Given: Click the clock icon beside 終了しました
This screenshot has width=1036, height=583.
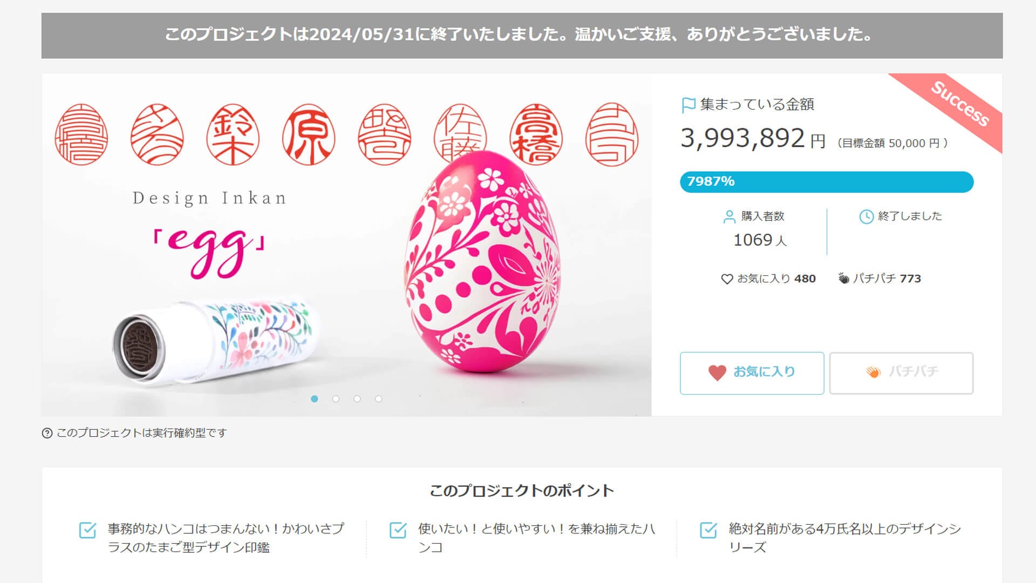Looking at the screenshot, I should pyautogui.click(x=866, y=216).
